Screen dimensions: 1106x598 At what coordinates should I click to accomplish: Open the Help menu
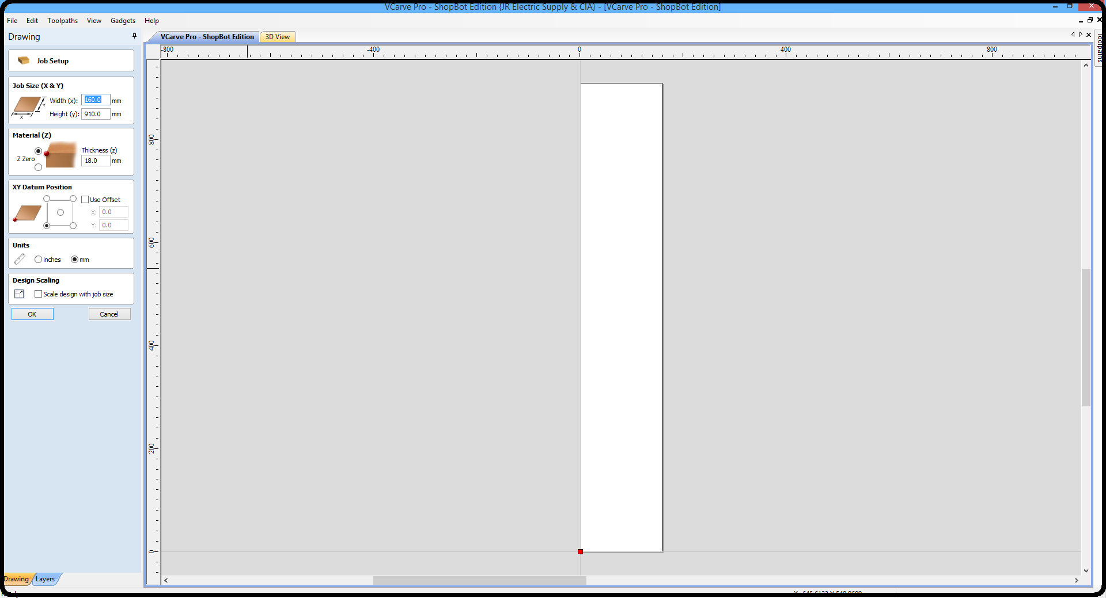pos(151,21)
